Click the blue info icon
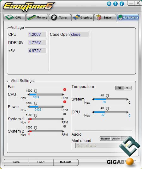Viewport: 142px width, 169px height. pos(122,4)
